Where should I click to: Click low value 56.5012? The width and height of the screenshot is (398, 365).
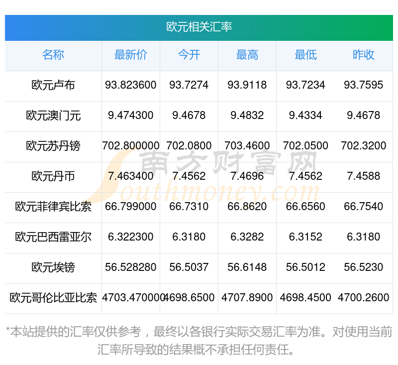(x=305, y=267)
